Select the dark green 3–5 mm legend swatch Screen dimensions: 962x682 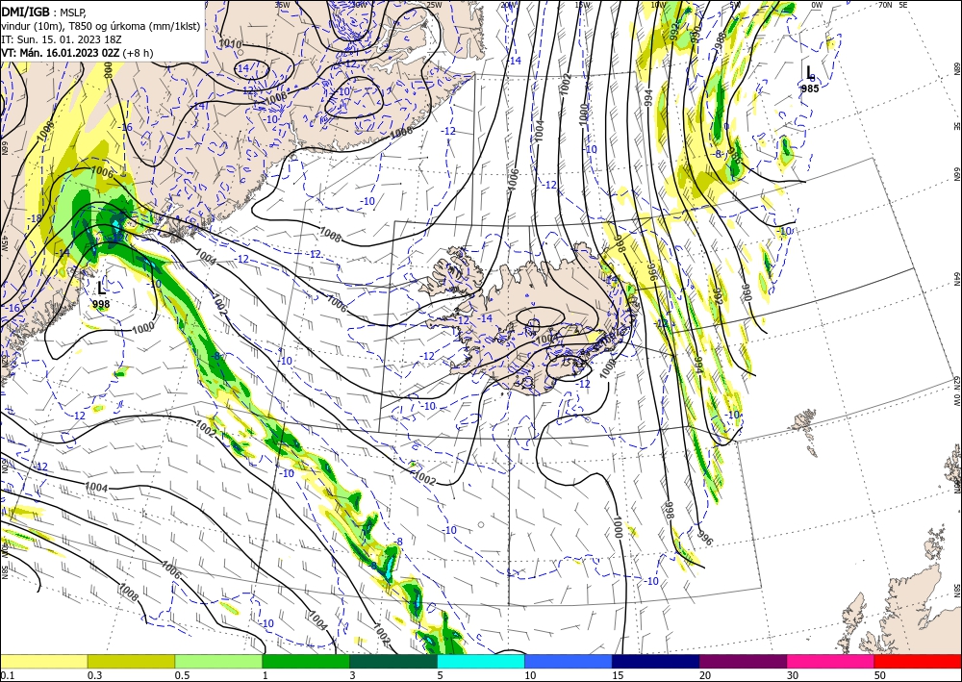(393, 661)
